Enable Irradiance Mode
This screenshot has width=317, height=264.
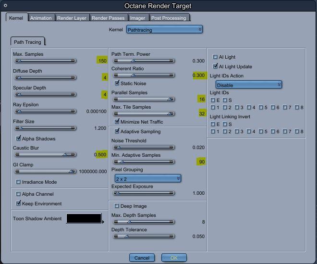[18, 182]
